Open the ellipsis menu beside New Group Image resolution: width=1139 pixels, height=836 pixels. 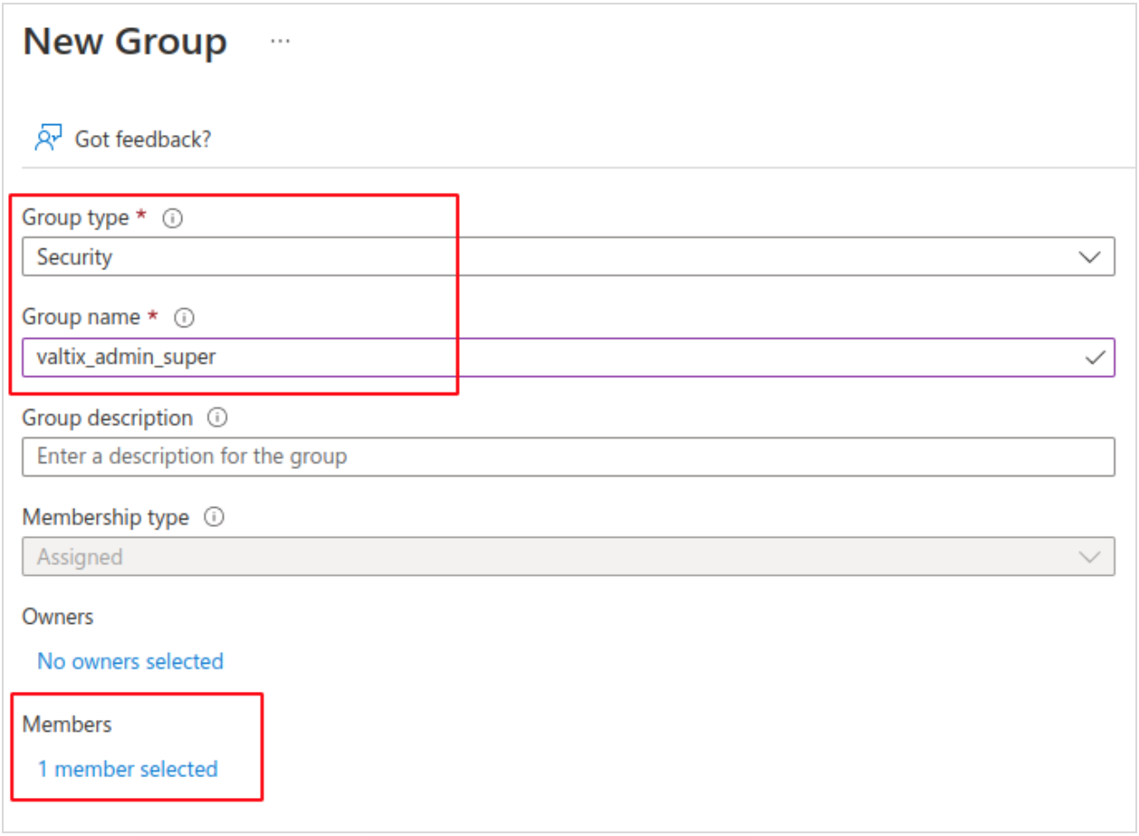tap(280, 43)
